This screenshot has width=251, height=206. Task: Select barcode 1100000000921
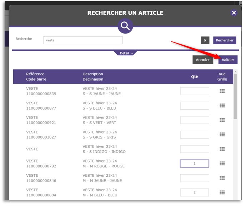point(41,122)
